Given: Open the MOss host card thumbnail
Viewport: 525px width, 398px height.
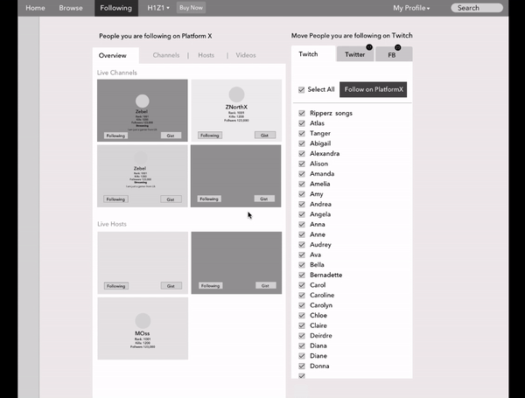Looking at the screenshot, I should coord(143,328).
